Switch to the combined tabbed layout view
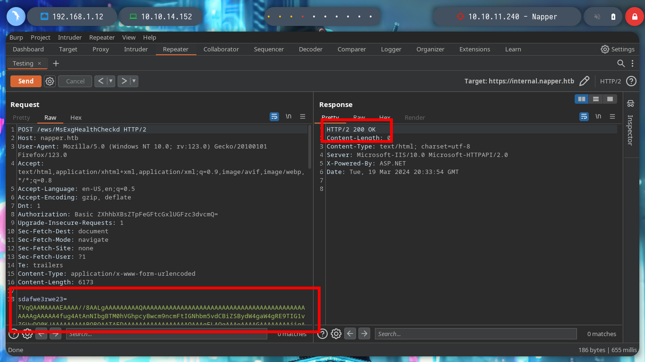Viewport: 645px width, 362px height. tap(610, 99)
